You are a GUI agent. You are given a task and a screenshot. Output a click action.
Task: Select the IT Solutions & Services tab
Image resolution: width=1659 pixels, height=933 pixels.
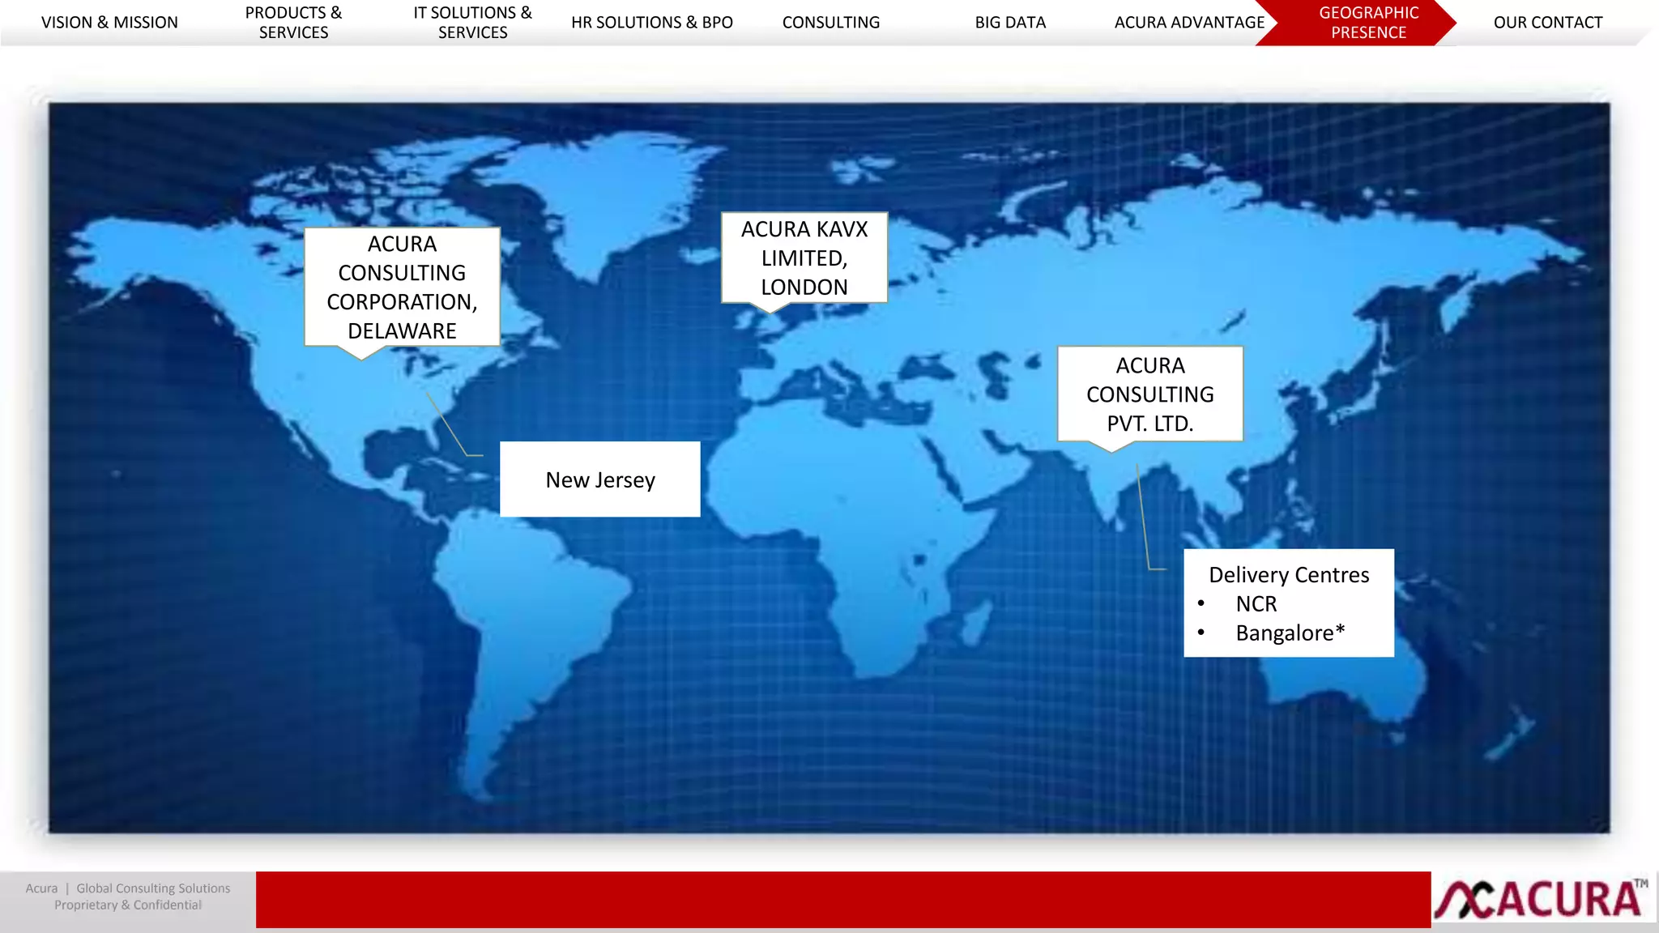472,23
